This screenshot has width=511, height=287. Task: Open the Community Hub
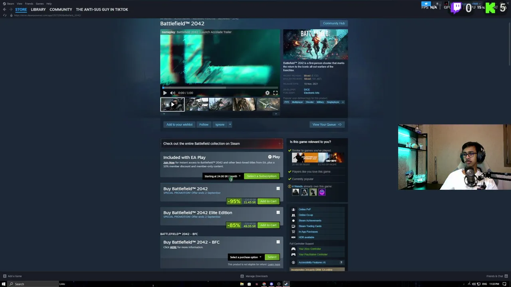tap(334, 23)
